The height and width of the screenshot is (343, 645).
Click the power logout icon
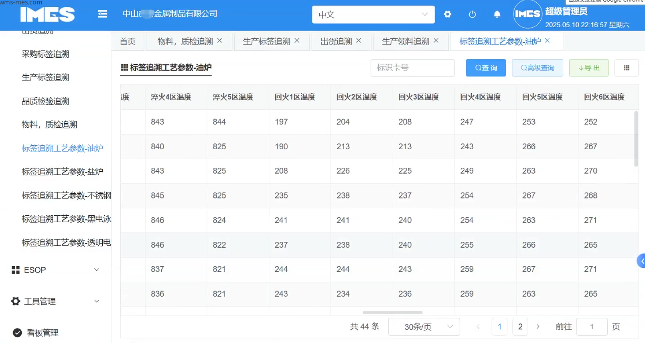coord(473,14)
